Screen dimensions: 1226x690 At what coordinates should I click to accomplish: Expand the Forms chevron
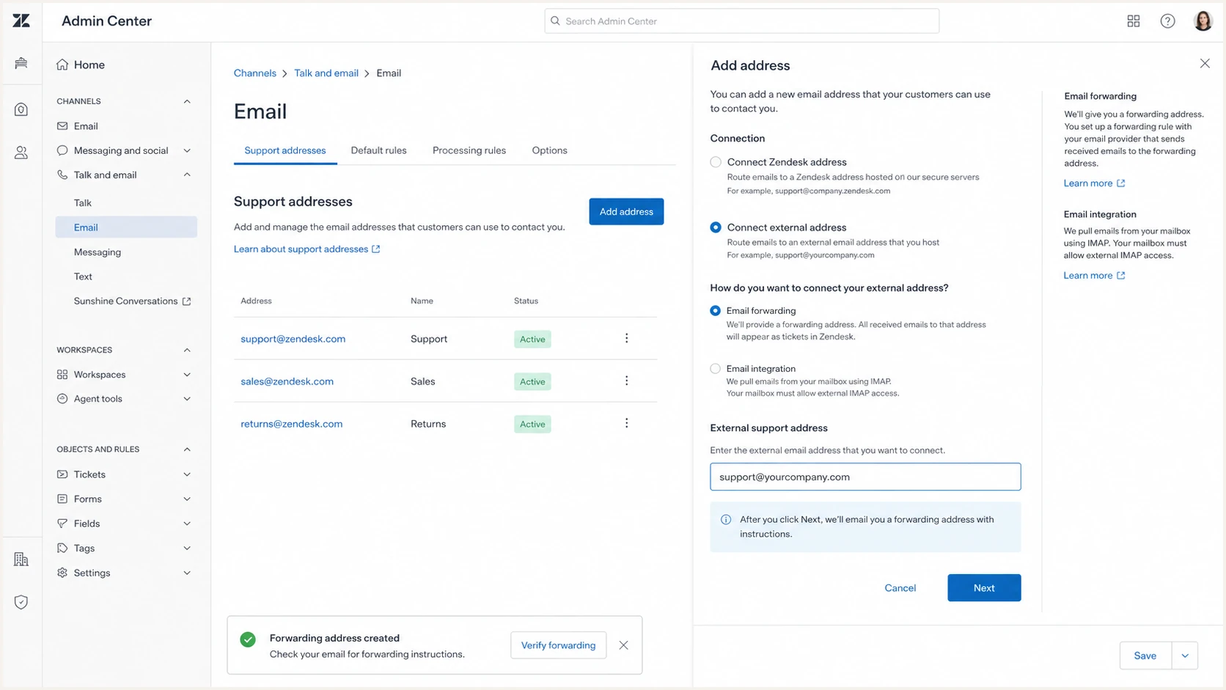point(187,499)
